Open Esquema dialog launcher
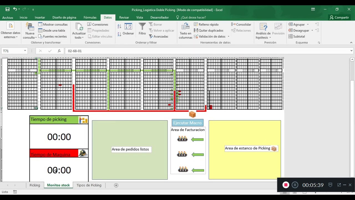 pyautogui.click(x=319, y=42)
